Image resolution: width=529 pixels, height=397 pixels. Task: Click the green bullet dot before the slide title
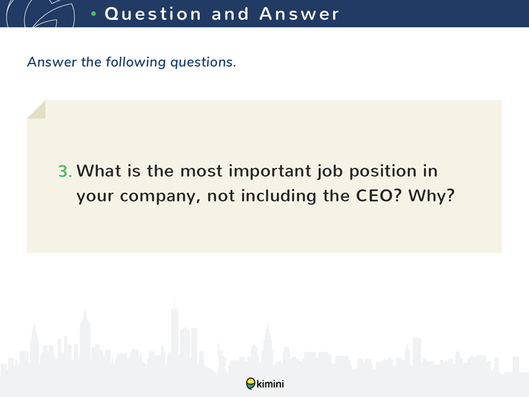coord(94,14)
